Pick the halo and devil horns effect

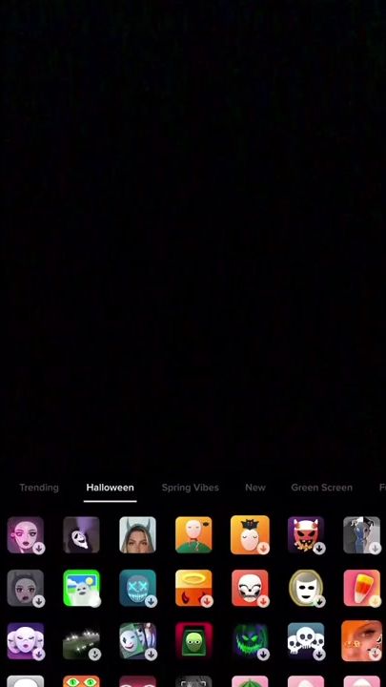[x=193, y=588]
